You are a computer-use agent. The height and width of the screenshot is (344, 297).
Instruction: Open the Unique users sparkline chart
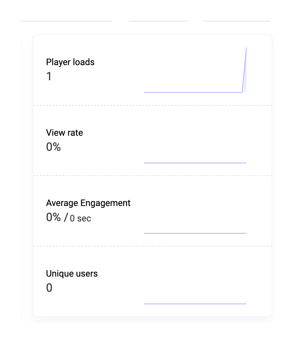[x=195, y=303]
